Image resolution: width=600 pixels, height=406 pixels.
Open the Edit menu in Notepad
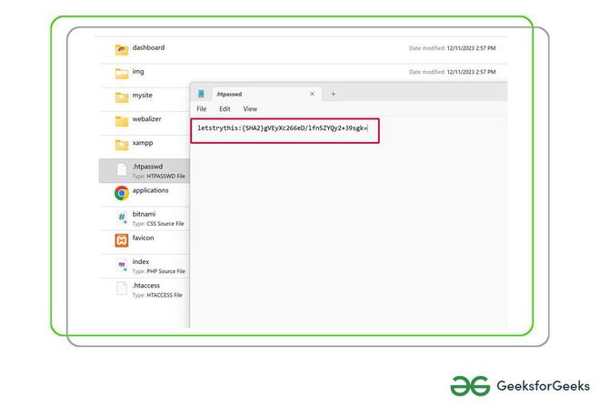pos(225,109)
